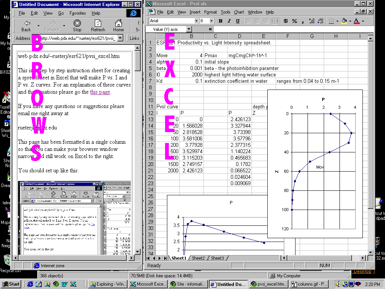The image size is (385, 289).
Task: Jump to first sheet tab with navigation arrow
Action: (x=148, y=258)
